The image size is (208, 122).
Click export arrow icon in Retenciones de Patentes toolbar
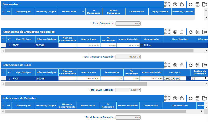click(x=205, y=98)
